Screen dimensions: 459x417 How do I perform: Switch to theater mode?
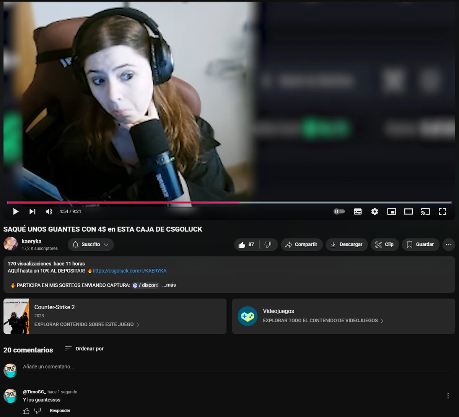(x=409, y=211)
